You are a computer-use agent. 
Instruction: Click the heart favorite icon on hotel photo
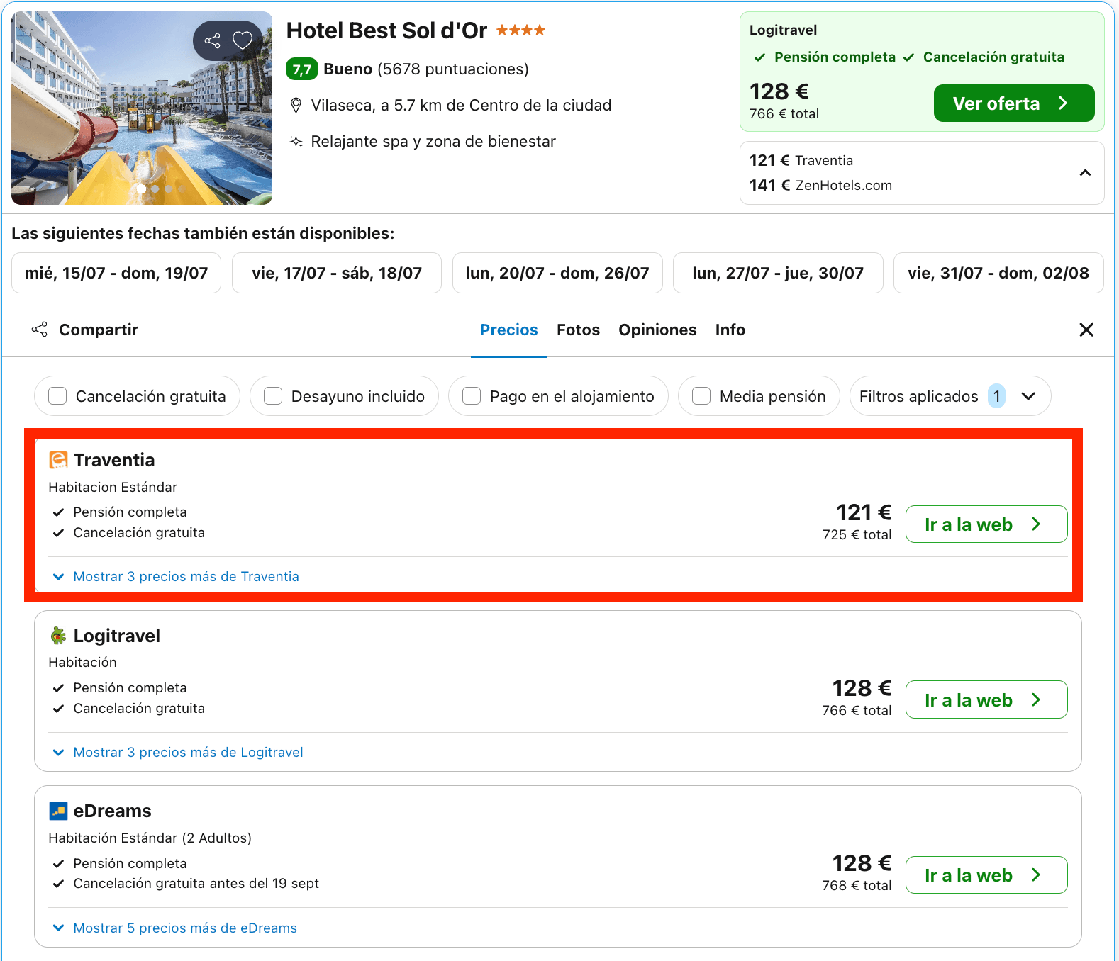point(243,40)
